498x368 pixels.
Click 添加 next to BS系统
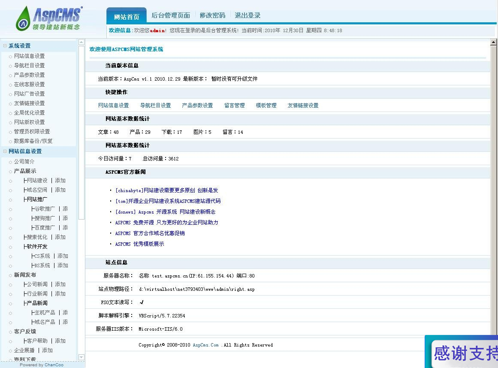pos(63,265)
